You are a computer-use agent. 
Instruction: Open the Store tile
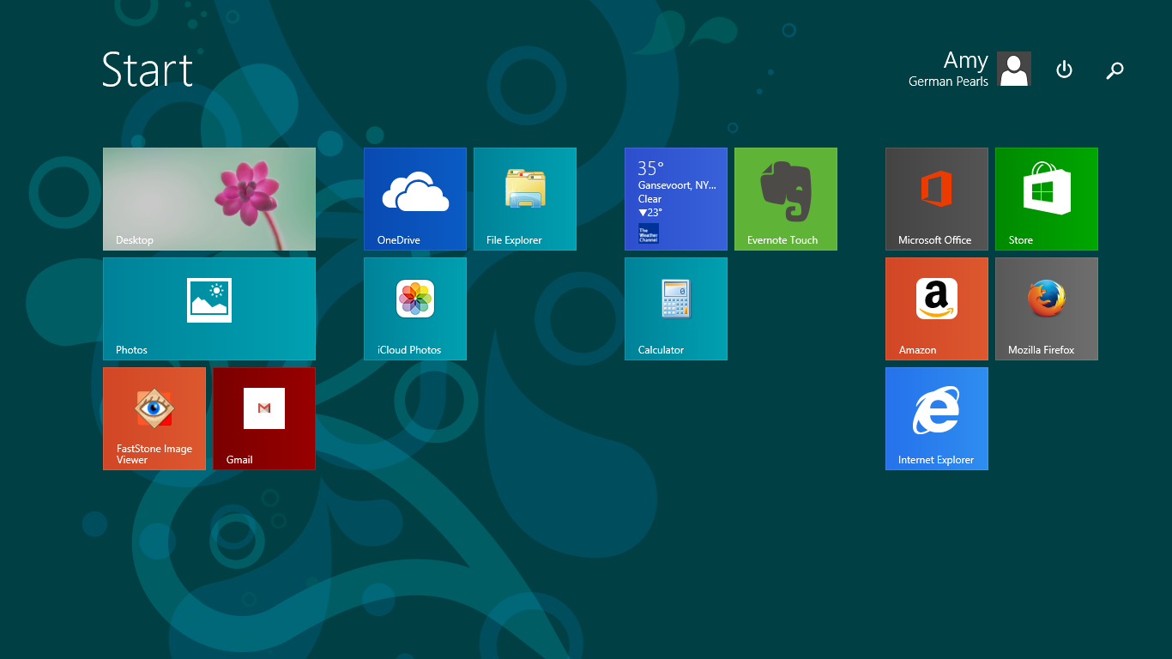click(x=1047, y=199)
